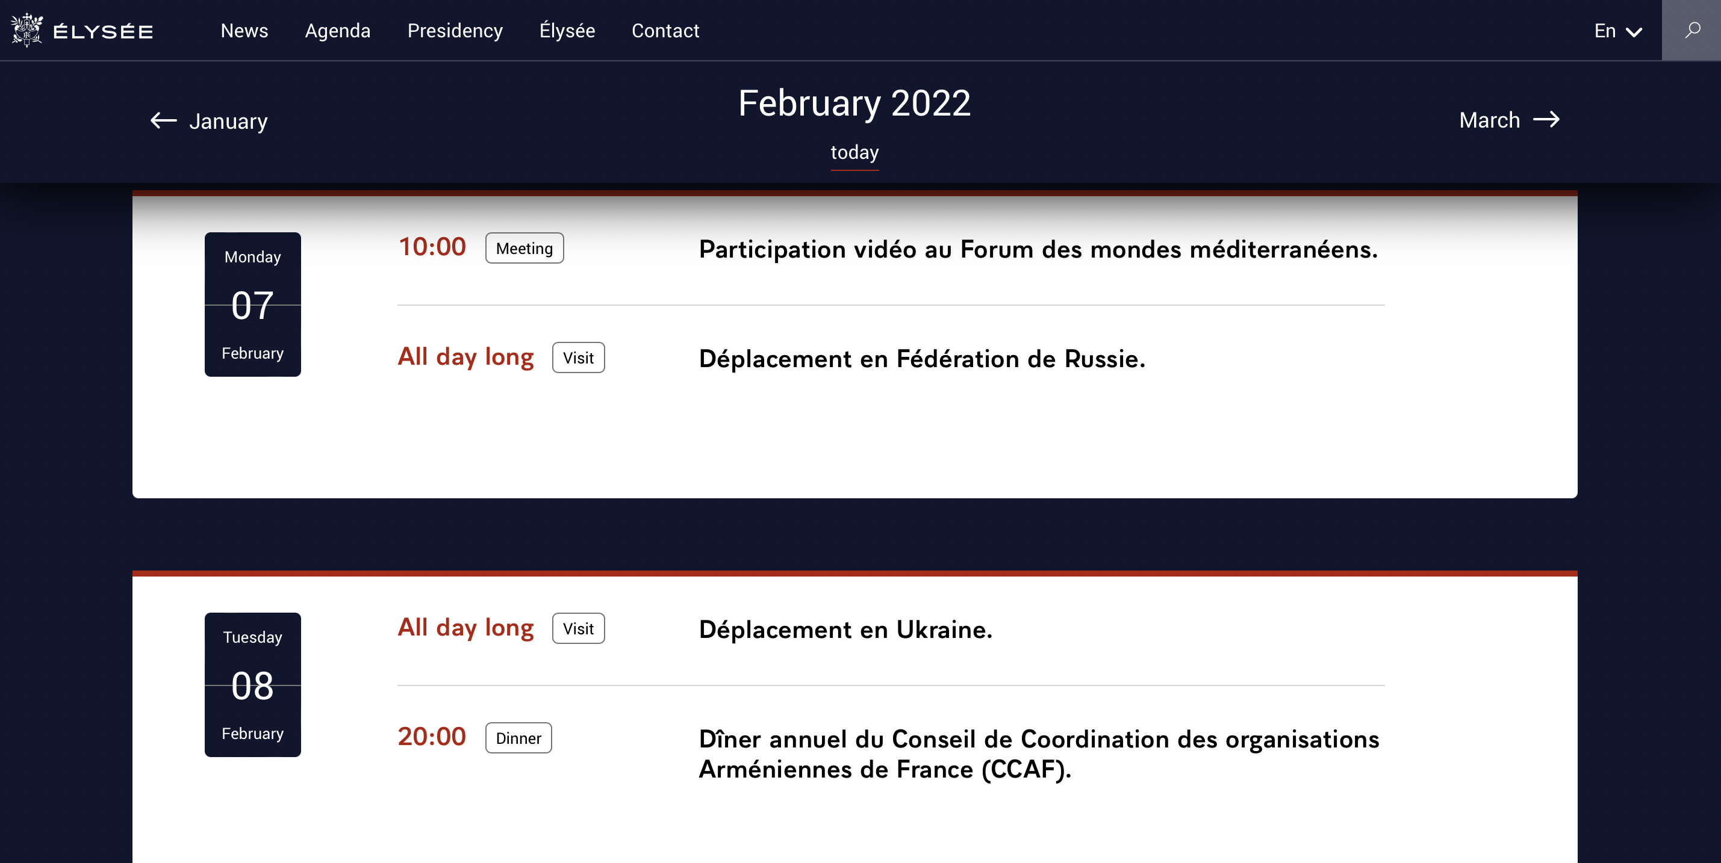Click the right arrow beside March
This screenshot has width=1721, height=863.
point(1546,120)
